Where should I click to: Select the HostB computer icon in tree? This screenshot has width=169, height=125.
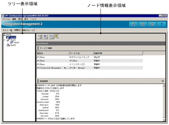(8, 37)
